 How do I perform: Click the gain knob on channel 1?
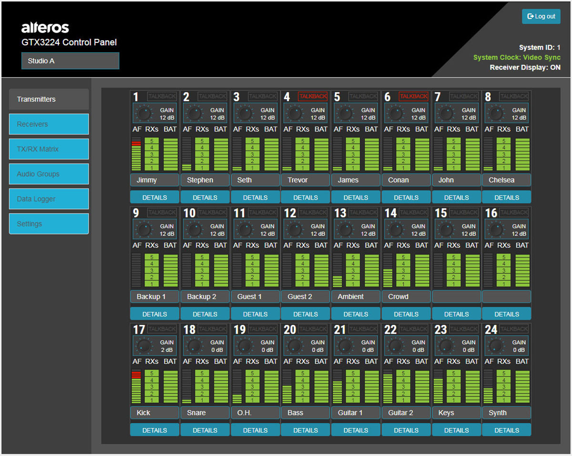[x=144, y=114]
